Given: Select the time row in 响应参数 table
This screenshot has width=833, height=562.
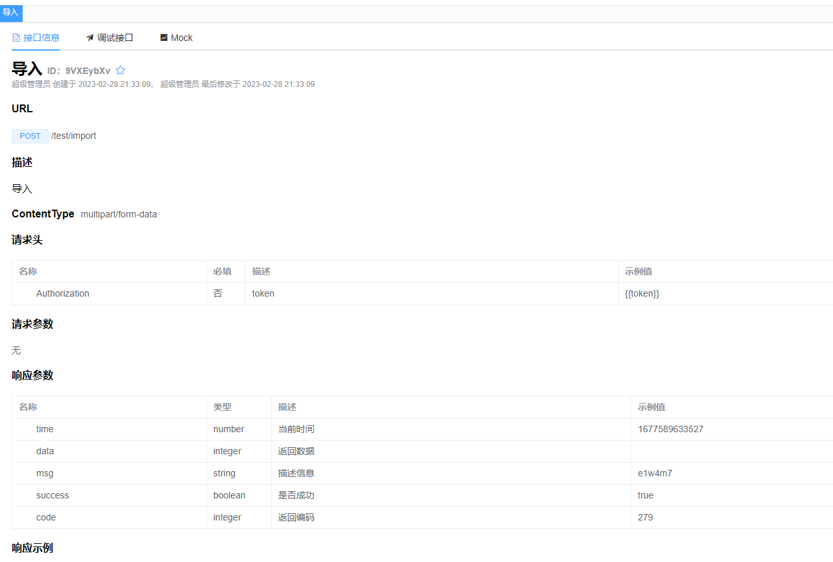Looking at the screenshot, I should 45,429.
